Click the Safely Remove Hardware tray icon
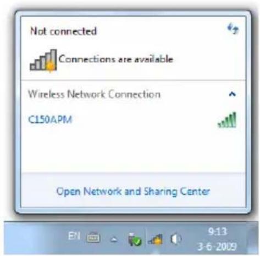Image resolution: width=260 pixels, height=256 pixels. click(x=135, y=239)
